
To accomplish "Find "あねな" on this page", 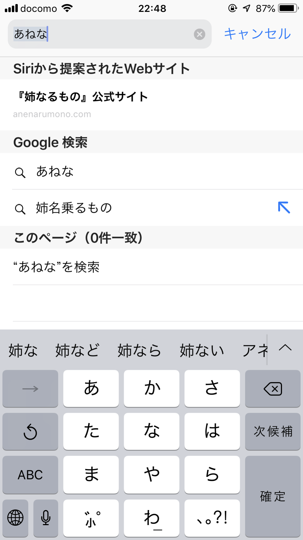I will 57,267.
